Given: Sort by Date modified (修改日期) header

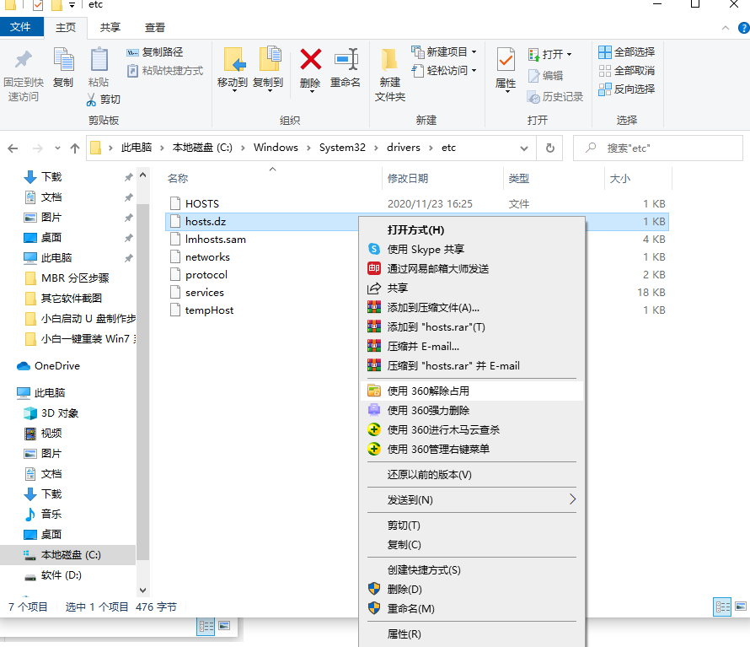Looking at the screenshot, I should click(408, 179).
